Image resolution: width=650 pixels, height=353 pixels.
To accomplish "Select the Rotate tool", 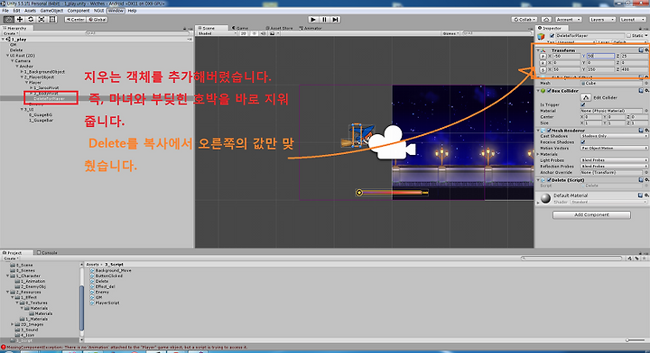I will [31, 20].
